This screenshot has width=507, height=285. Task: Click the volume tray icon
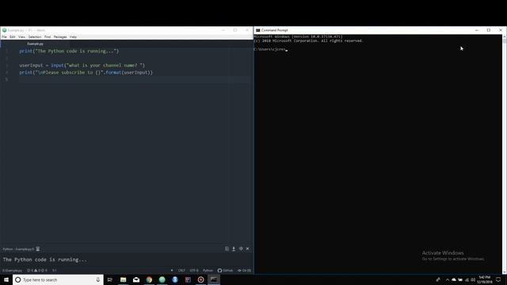pos(473,279)
